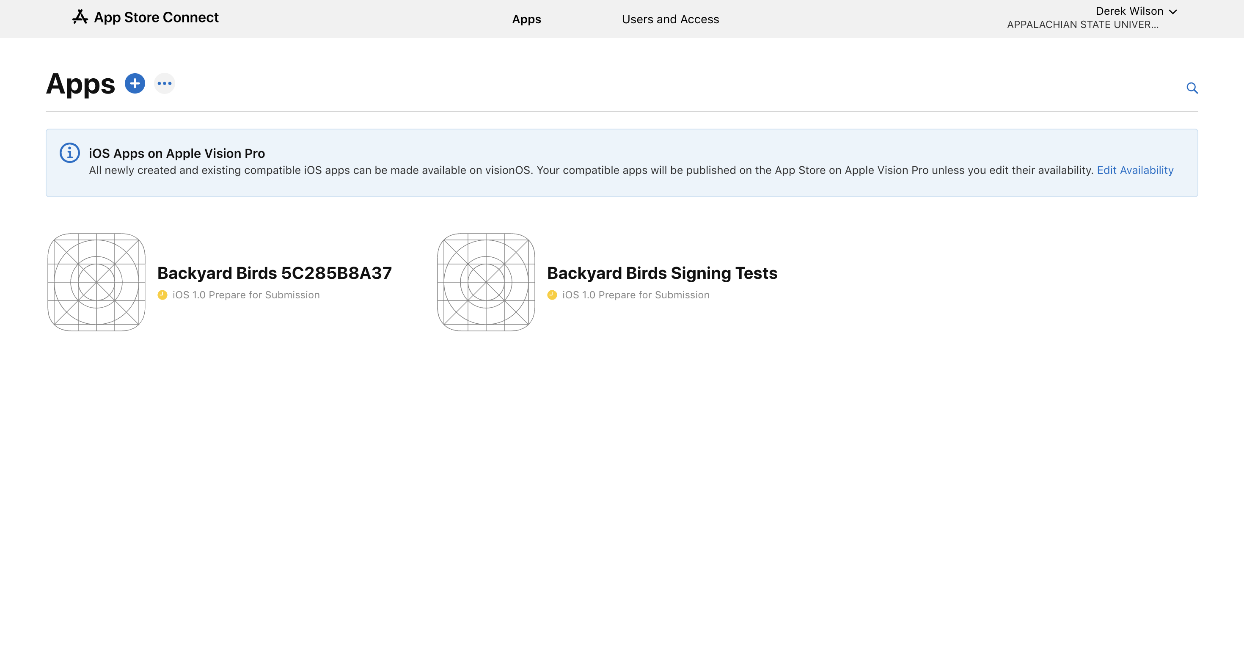
Task: Click iOS Apps on Apple Vision Pro heading
Action: point(177,153)
